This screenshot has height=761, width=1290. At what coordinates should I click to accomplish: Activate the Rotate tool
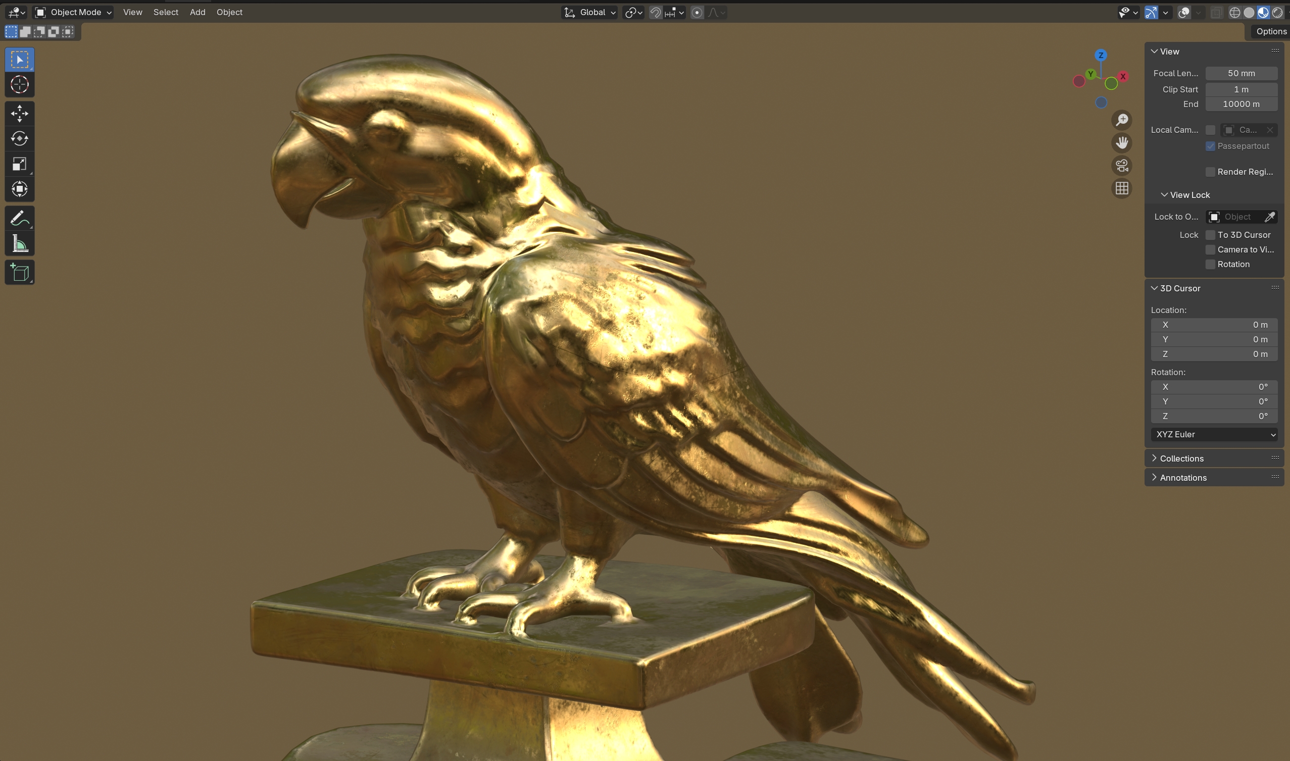pos(20,138)
